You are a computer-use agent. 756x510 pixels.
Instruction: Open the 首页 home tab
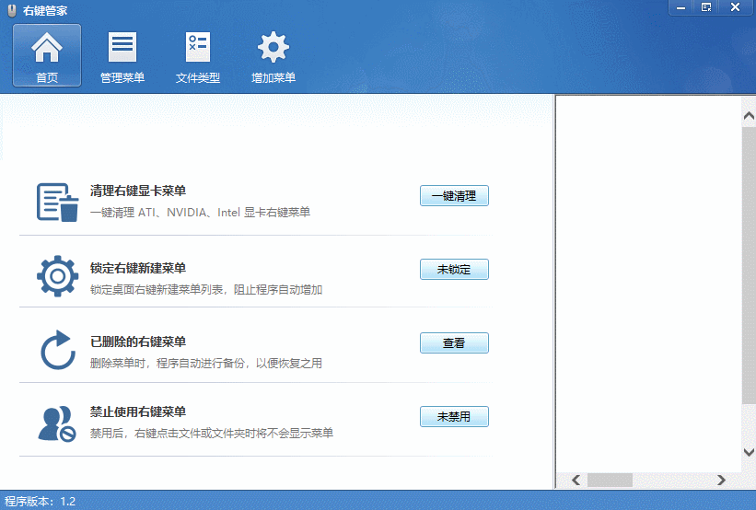coord(47,55)
